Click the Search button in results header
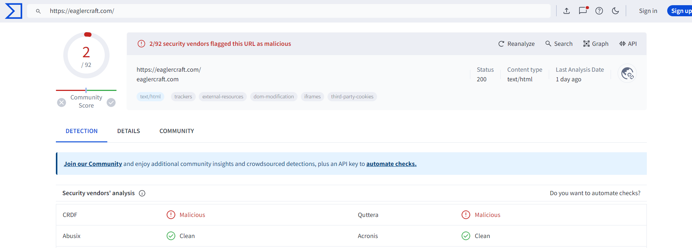Image resolution: width=692 pixels, height=248 pixels. 559,44
